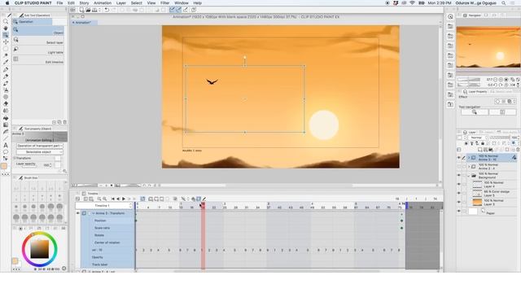Select the Fill bucket tool

coord(6,117)
